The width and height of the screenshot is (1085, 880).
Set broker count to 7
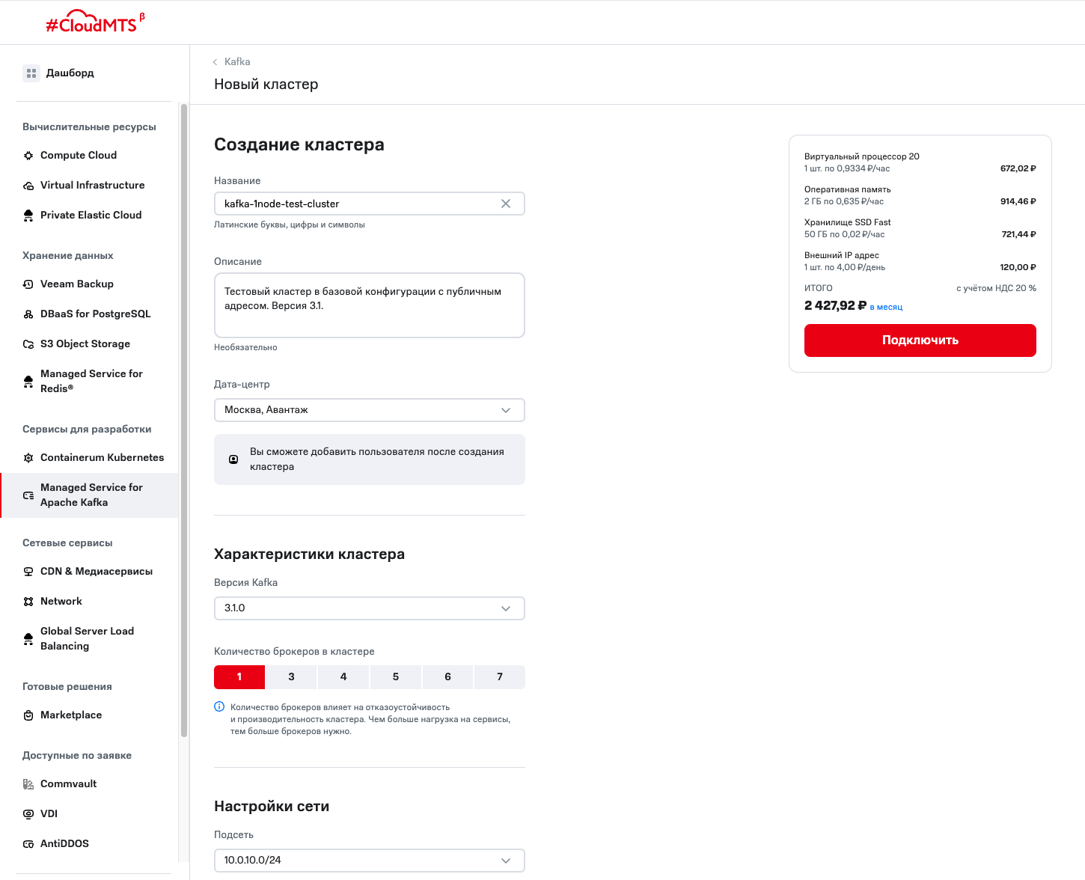click(x=500, y=676)
